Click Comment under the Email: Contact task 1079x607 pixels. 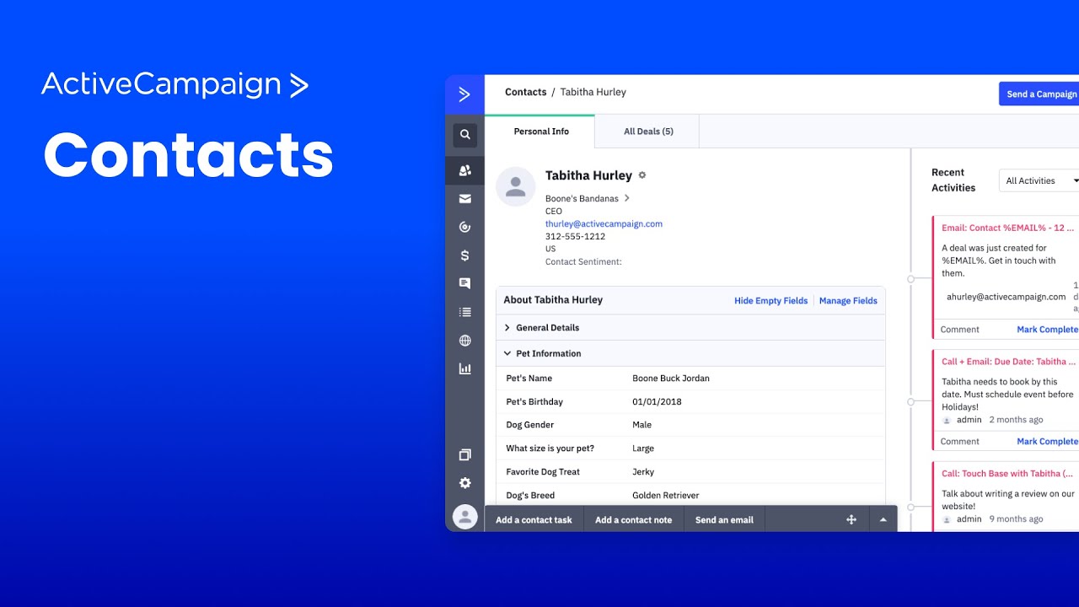959,330
